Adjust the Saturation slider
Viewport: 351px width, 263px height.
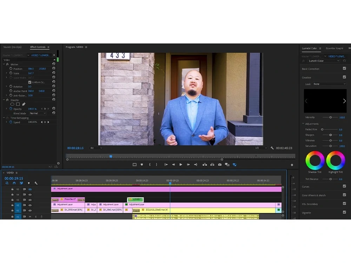point(330,146)
